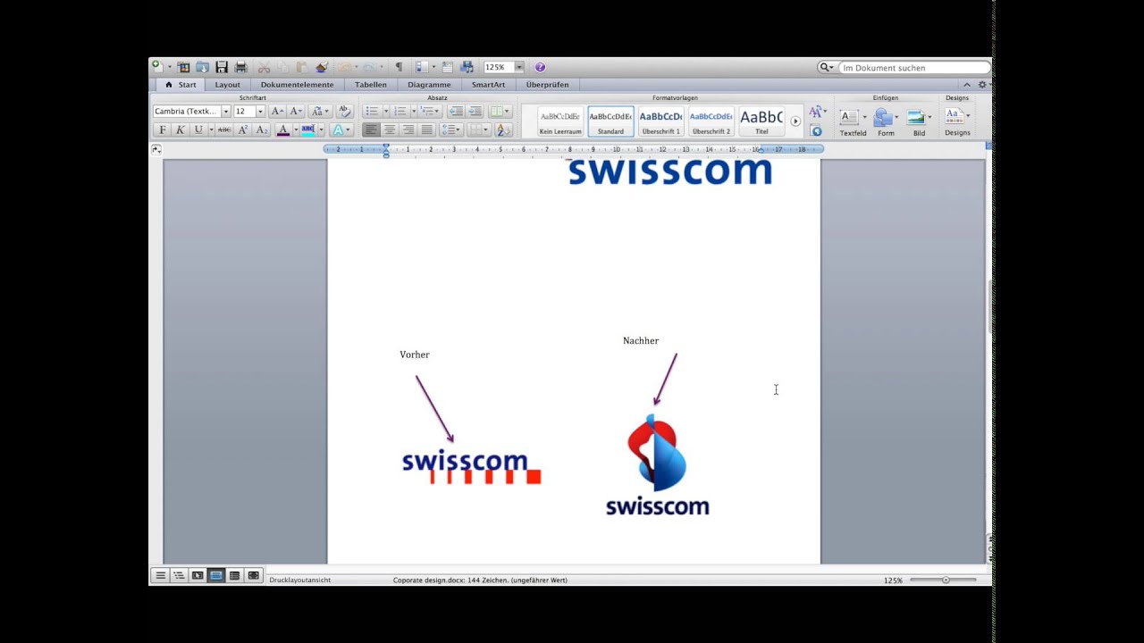Image resolution: width=1144 pixels, height=643 pixels.
Task: Apply Überschrift 2 style
Action: 711,121
